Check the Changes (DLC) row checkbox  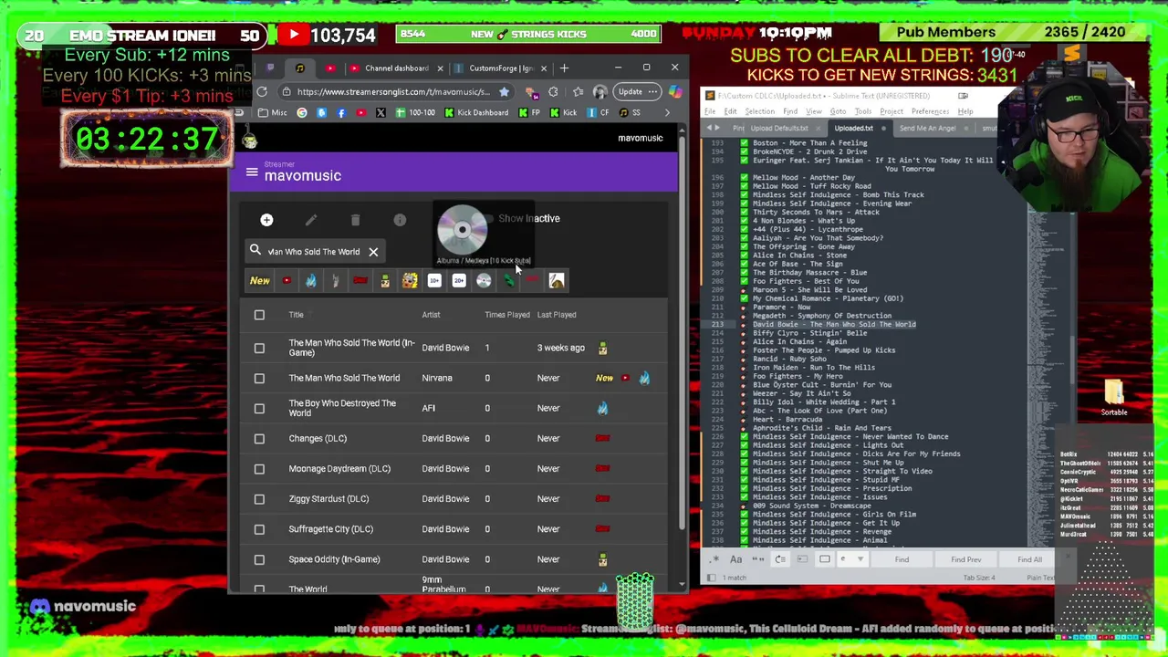click(259, 438)
